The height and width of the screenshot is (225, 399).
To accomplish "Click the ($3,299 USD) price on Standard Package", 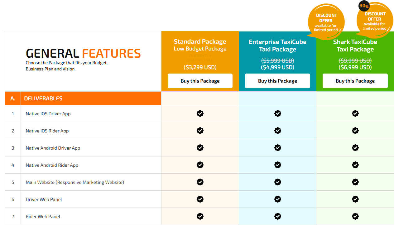I will (200, 67).
